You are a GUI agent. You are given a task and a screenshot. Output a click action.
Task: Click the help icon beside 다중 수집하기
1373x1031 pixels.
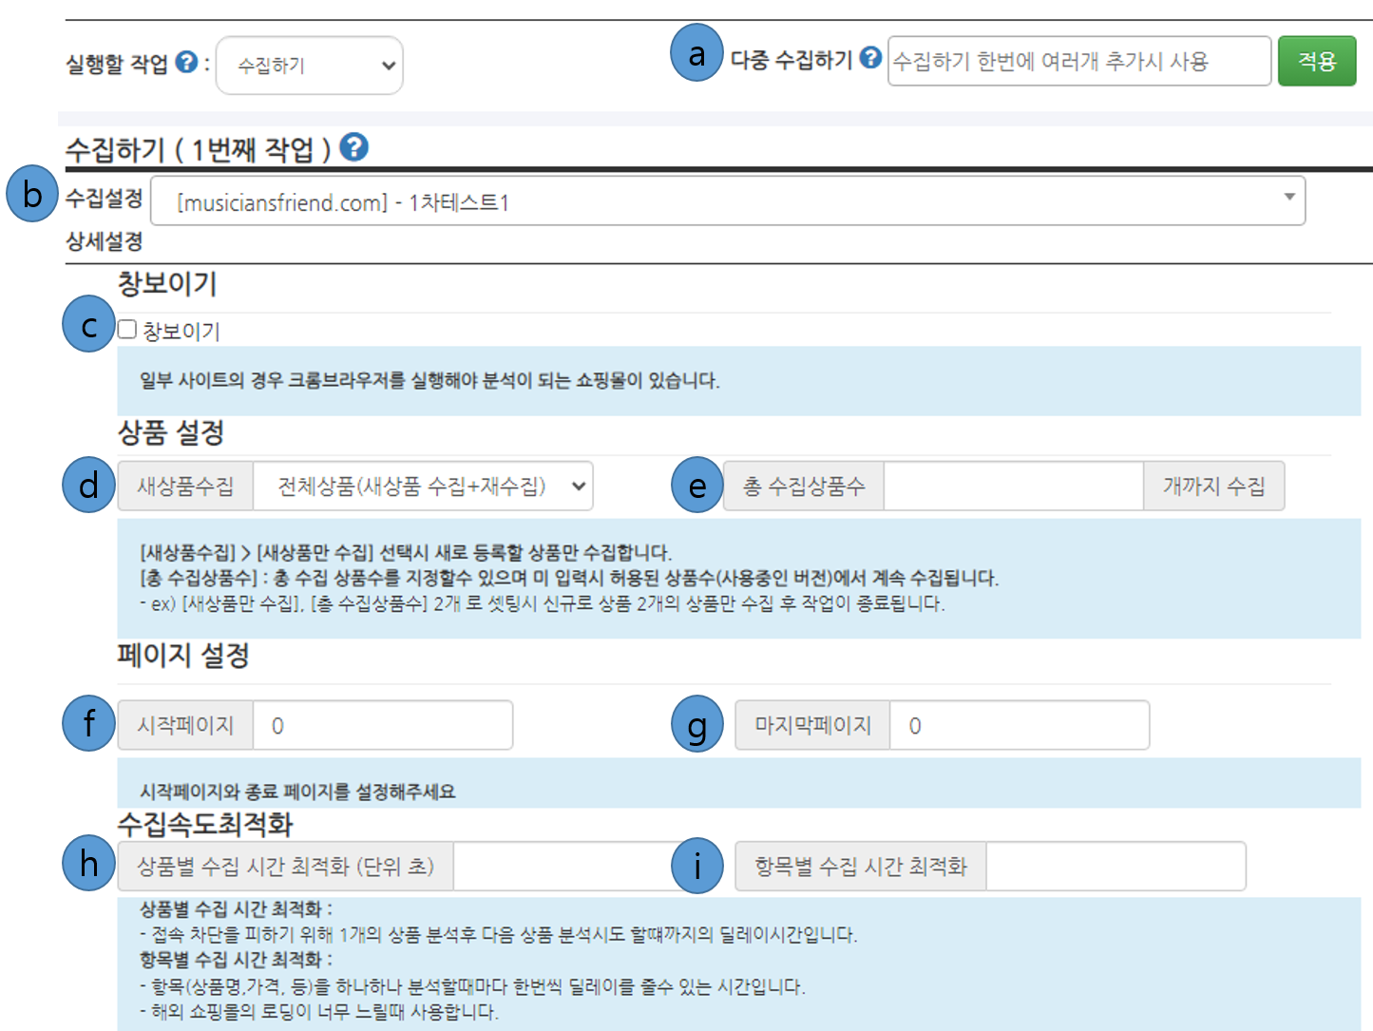coord(870,58)
